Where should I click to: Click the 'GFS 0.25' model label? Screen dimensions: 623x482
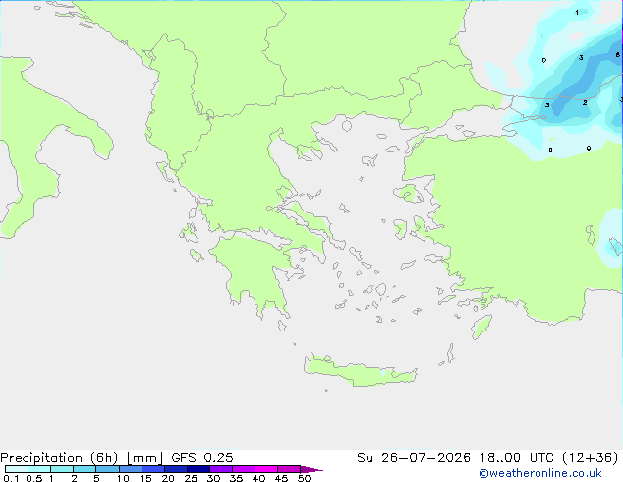202,458
